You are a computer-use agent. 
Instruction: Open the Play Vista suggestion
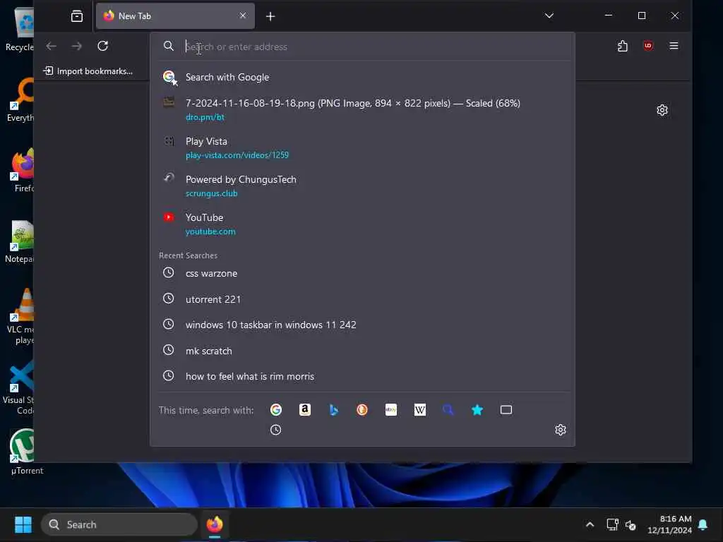coord(362,147)
